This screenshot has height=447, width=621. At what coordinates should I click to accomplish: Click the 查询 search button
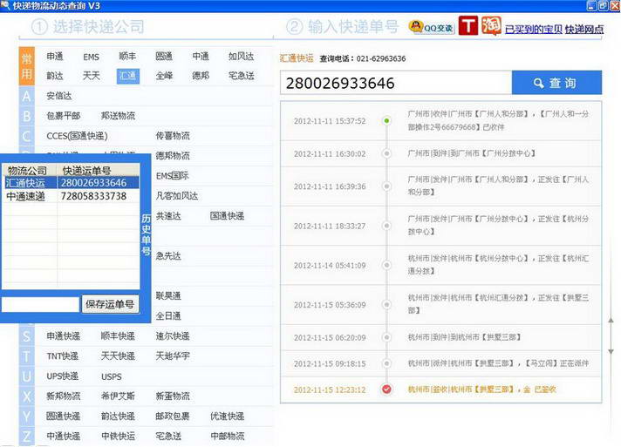(x=556, y=83)
